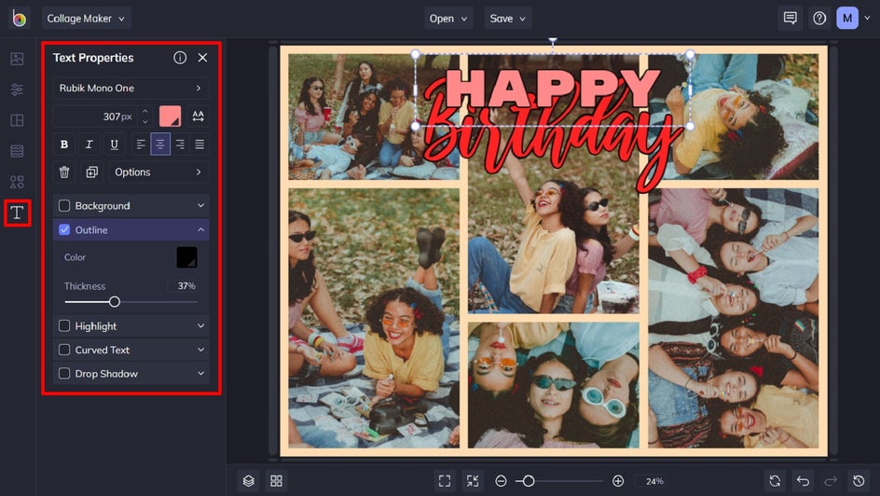
Task: Undo the last action
Action: pyautogui.click(x=804, y=481)
